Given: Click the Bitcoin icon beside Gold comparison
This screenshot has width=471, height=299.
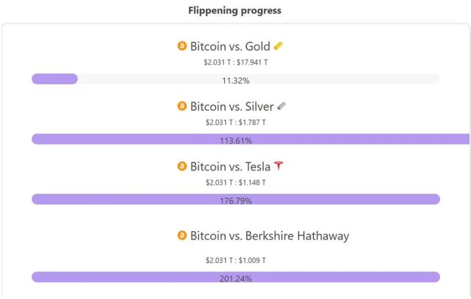Looking at the screenshot, I should 182,46.
